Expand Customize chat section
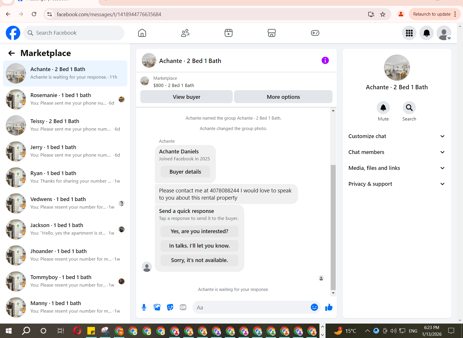The width and height of the screenshot is (463, 338). 396,136
